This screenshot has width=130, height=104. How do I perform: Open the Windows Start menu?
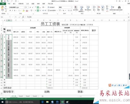(2, 102)
